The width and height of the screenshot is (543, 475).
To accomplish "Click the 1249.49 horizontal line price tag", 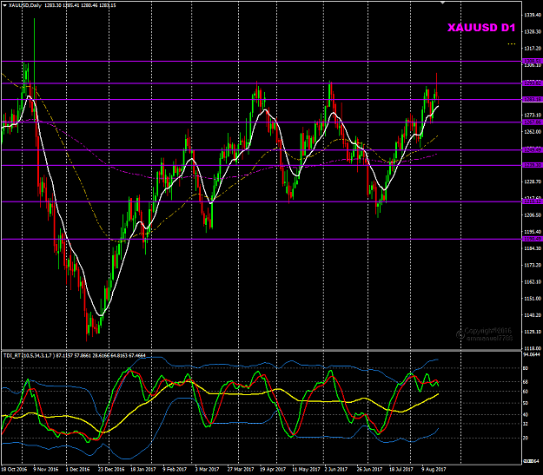I will (x=533, y=150).
